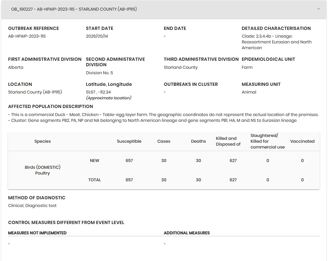
Task: Click the Susceptible column header
Action: tap(129, 141)
